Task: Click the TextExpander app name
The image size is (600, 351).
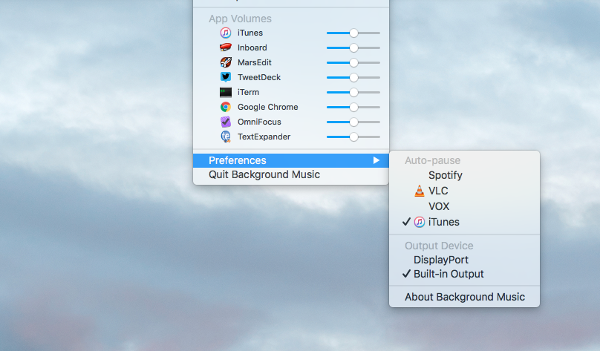Action: 264,137
